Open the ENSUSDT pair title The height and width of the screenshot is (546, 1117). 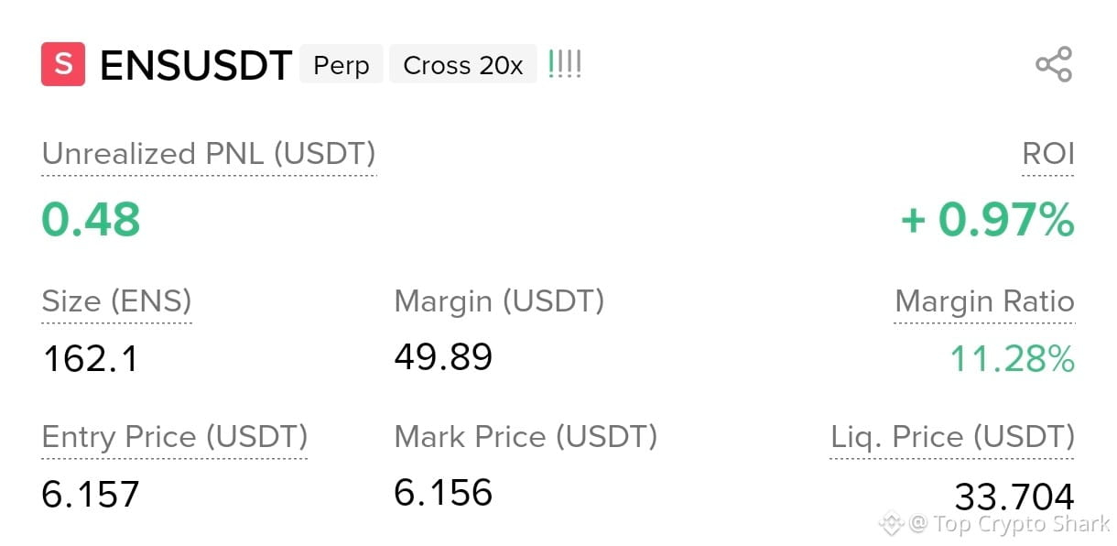(x=196, y=66)
